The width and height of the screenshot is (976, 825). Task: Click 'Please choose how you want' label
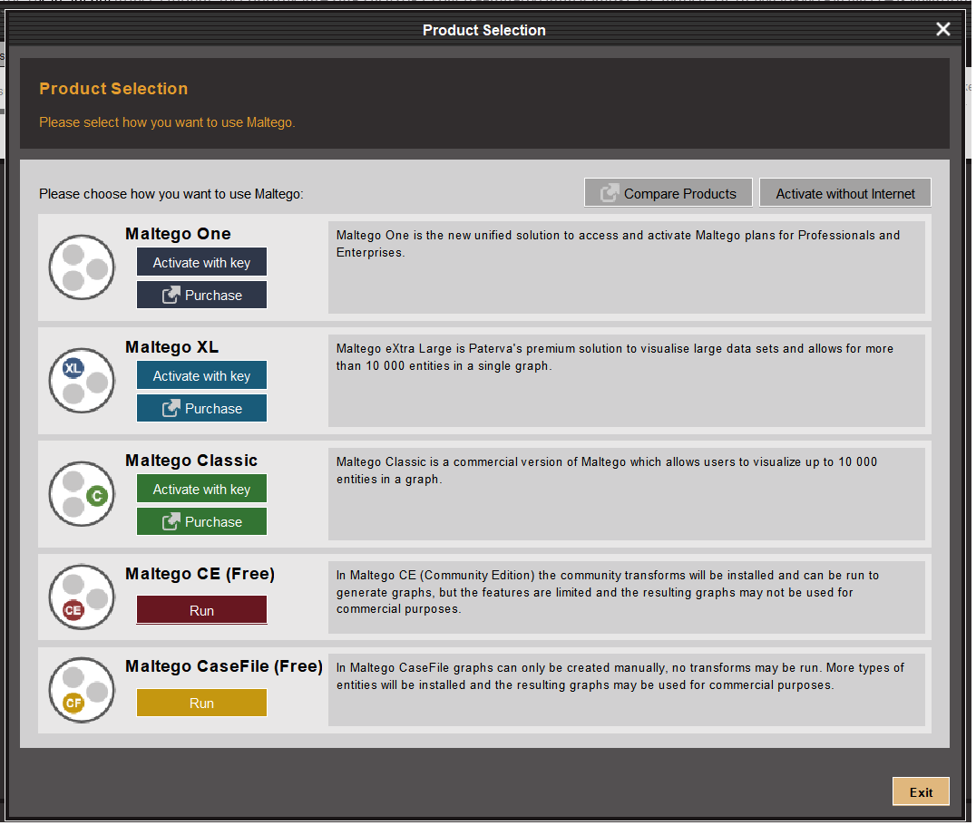(171, 194)
